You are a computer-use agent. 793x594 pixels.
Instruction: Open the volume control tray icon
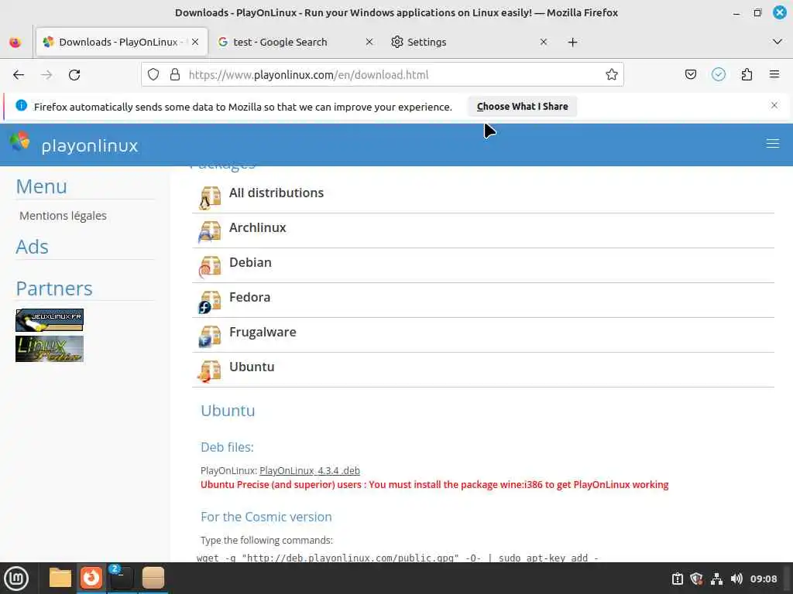(736, 579)
